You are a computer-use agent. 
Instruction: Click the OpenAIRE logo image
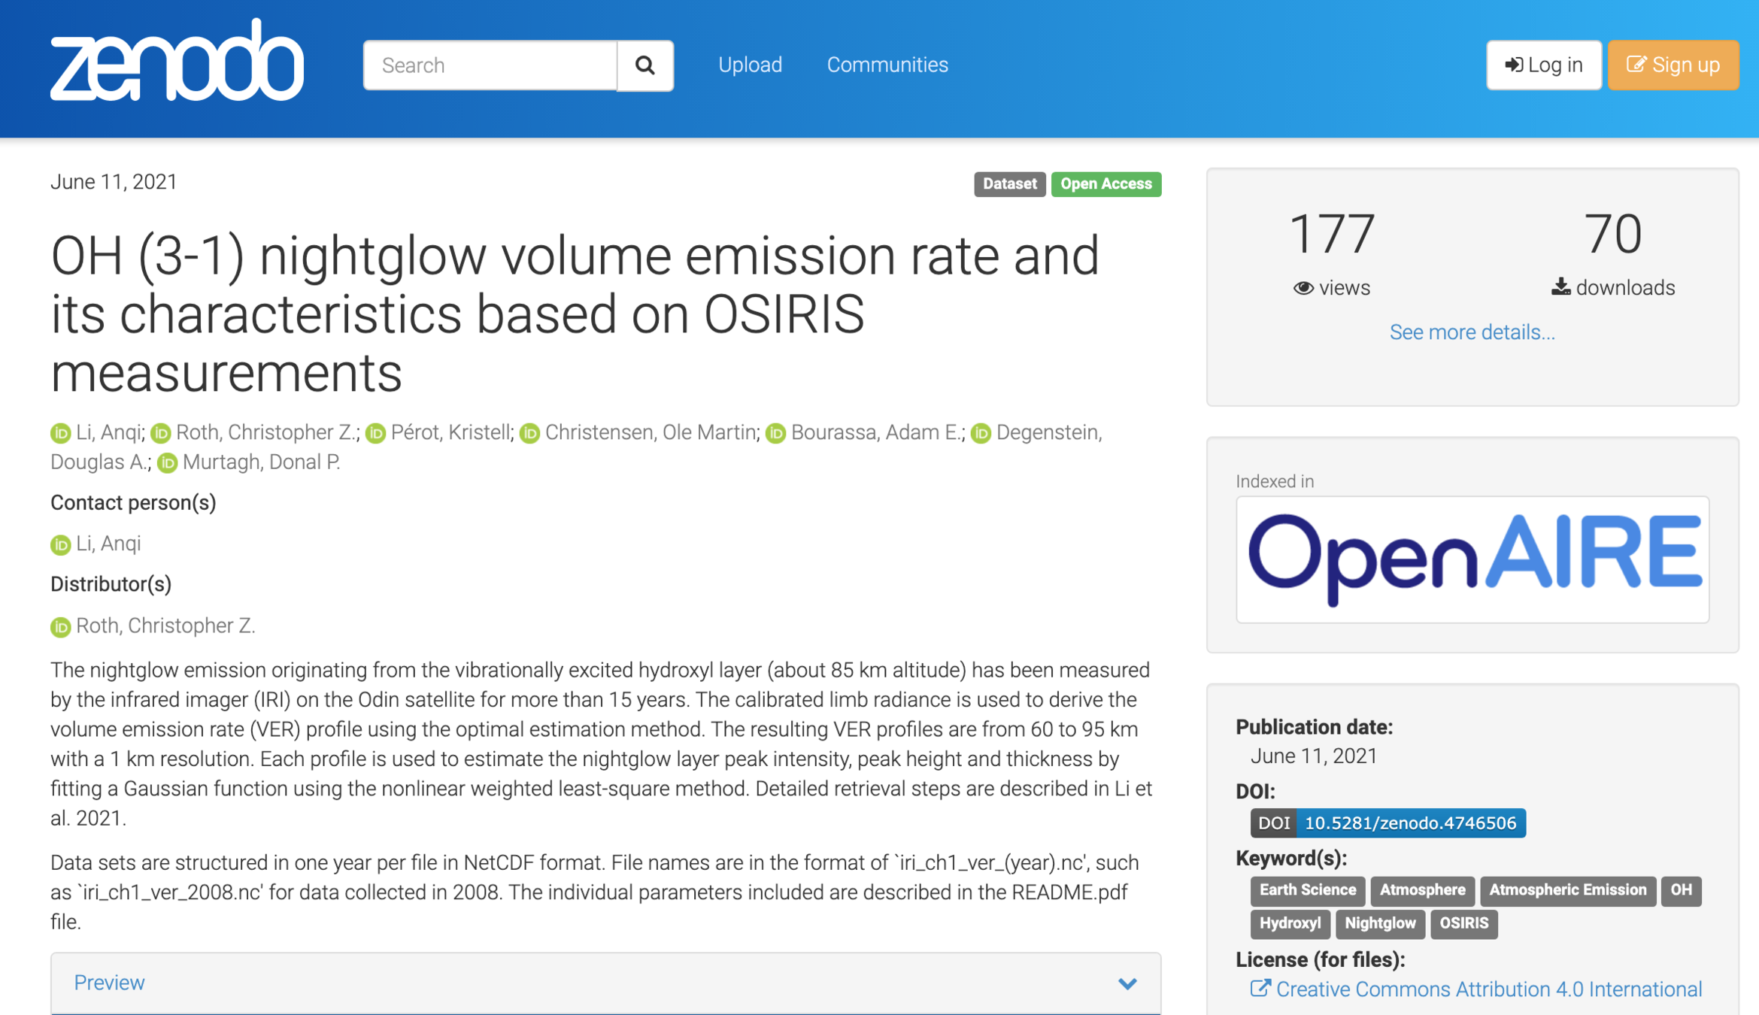tap(1472, 559)
